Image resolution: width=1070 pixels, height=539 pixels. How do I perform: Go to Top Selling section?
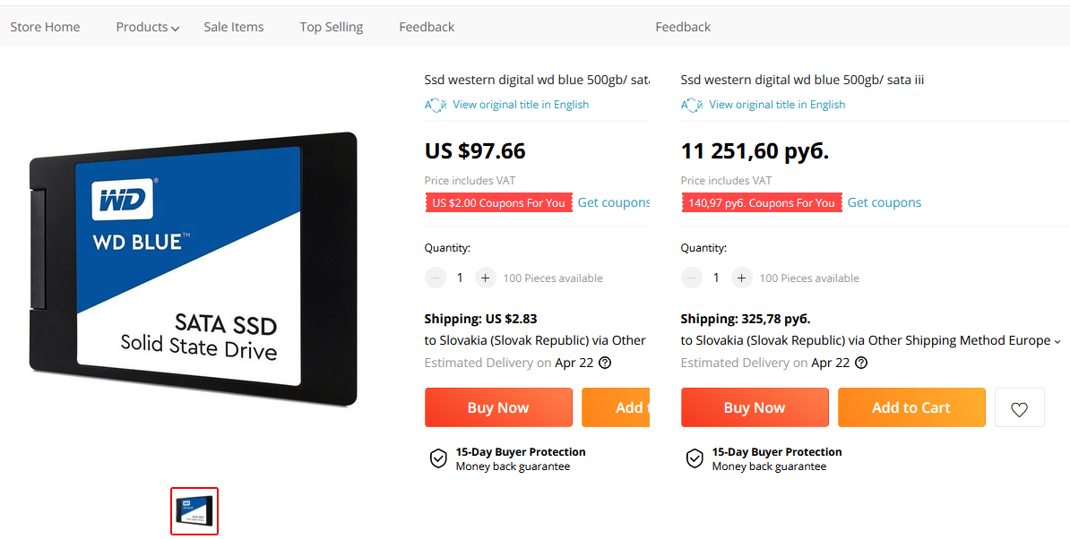[x=331, y=27]
